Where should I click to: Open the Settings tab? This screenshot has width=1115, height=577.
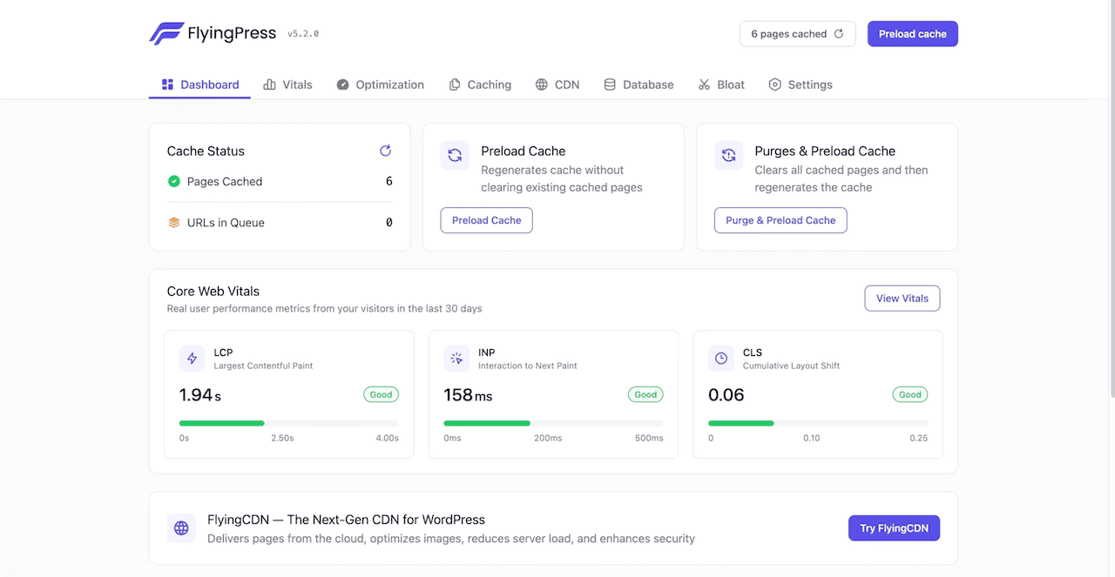[801, 84]
